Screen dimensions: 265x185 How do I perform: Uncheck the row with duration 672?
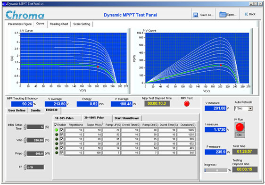(x=61, y=143)
